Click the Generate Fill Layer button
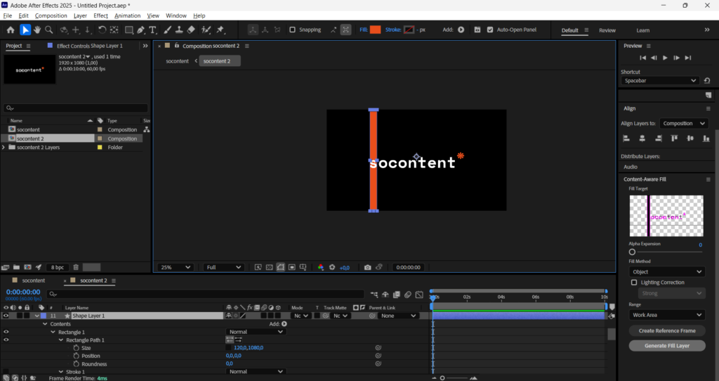The width and height of the screenshot is (719, 381). pos(667,346)
